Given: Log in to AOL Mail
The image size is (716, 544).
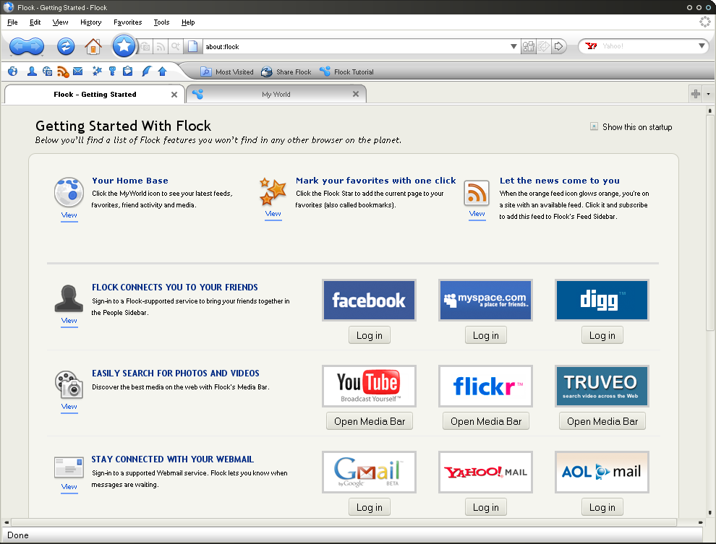Looking at the screenshot, I should point(602,507).
